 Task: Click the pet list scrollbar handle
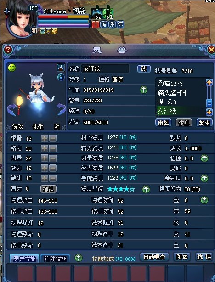[x=209, y=103]
